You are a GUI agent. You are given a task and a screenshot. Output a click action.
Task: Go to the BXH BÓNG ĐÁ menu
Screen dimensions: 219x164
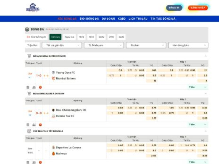tap(89, 19)
